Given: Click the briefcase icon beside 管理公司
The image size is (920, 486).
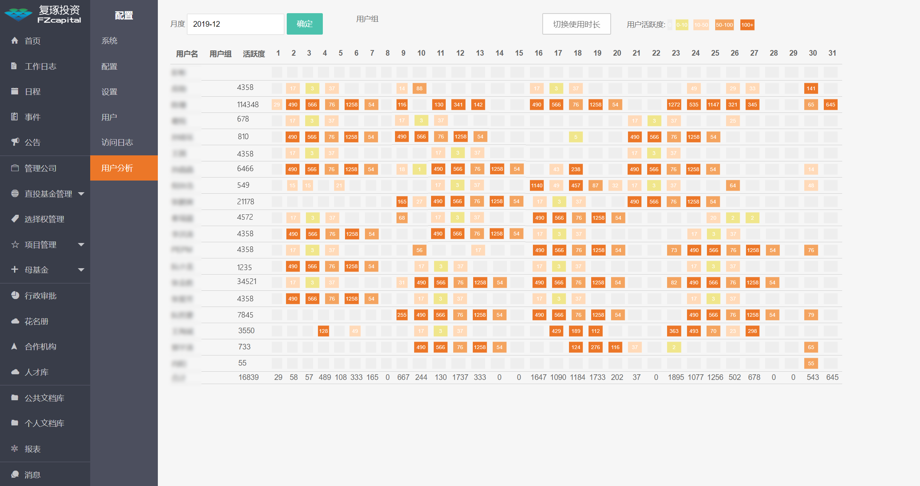Looking at the screenshot, I should pos(15,168).
